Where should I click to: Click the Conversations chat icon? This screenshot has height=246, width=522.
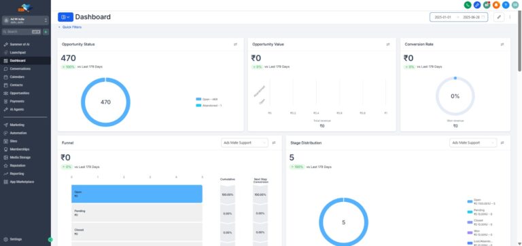5,68
